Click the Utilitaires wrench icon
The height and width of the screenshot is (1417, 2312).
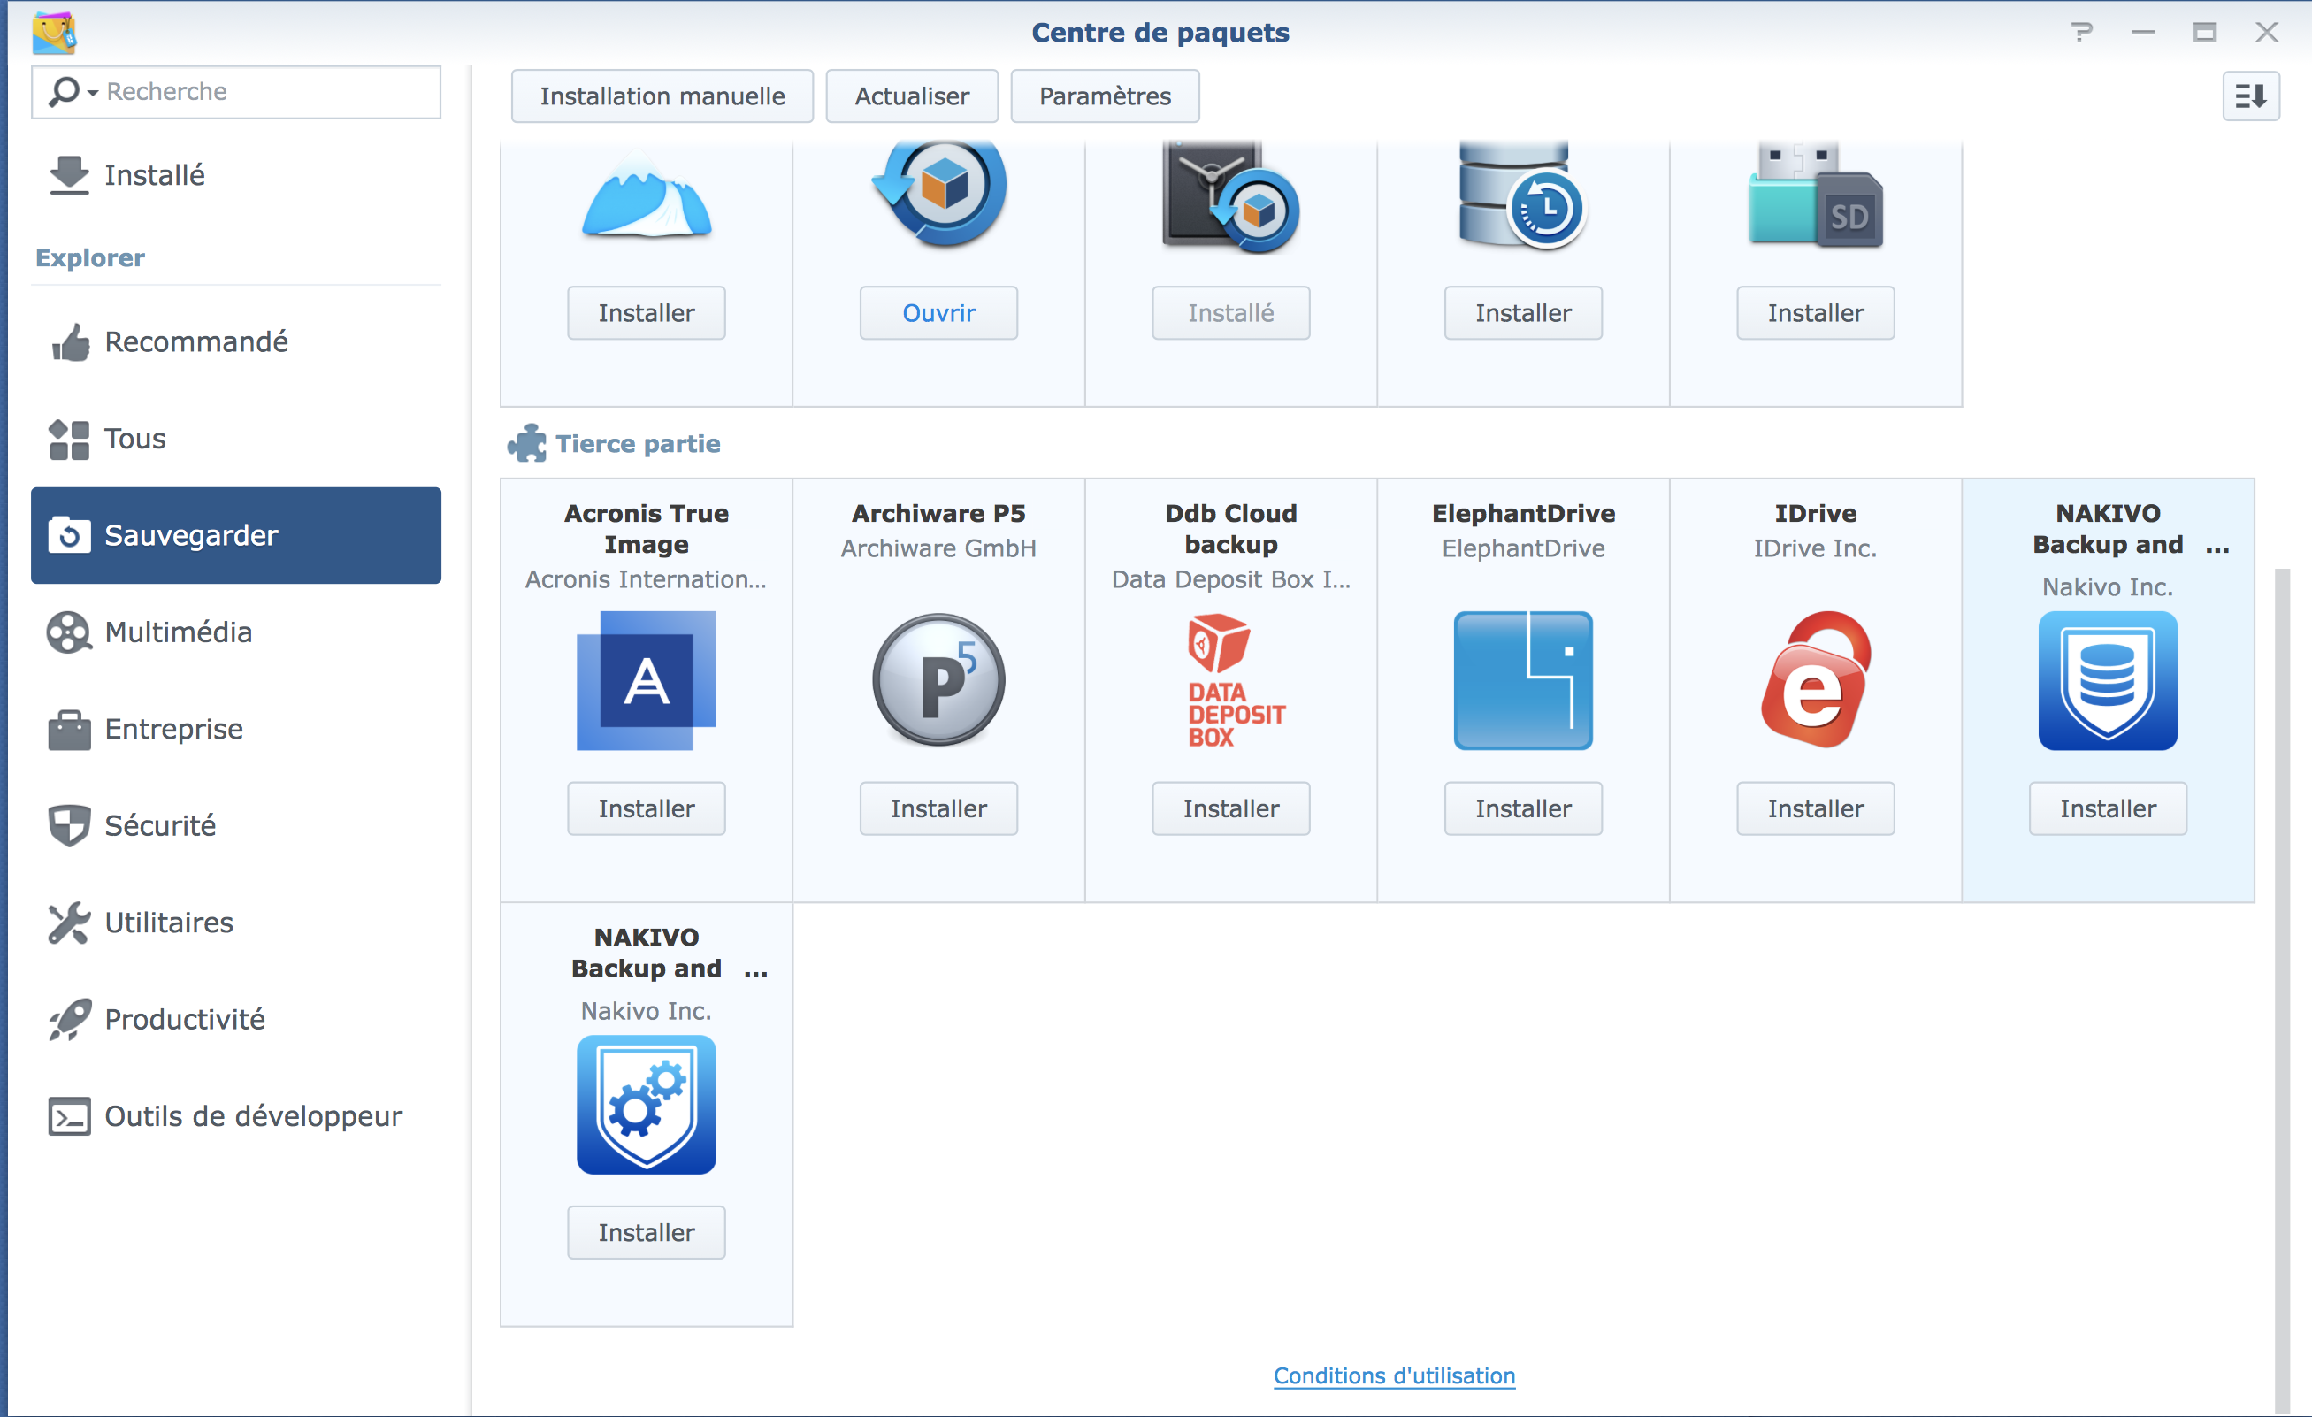(68, 923)
